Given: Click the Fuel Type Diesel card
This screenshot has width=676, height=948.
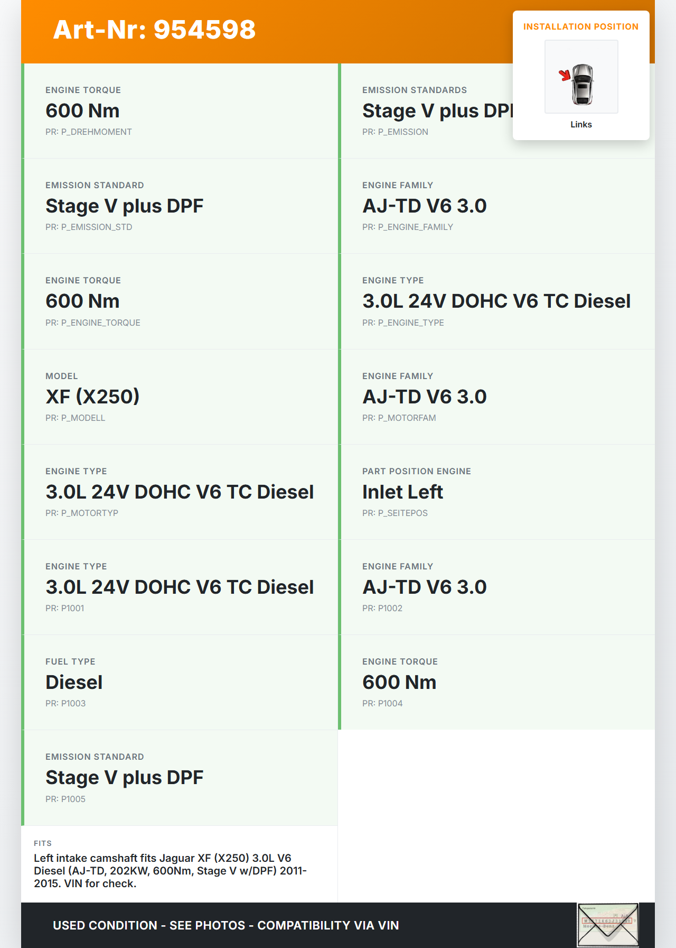Looking at the screenshot, I should pyautogui.click(x=181, y=682).
